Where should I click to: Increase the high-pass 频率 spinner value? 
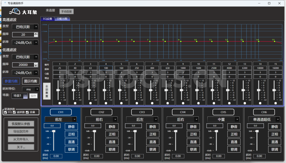pyautogui.click(x=36, y=33)
